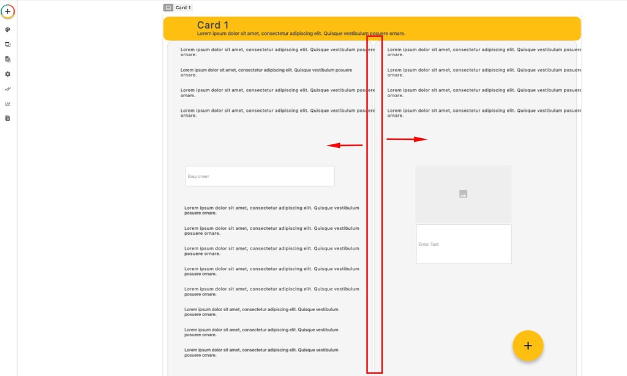Open the theme palette icon
The width and height of the screenshot is (627, 376).
tap(7, 29)
